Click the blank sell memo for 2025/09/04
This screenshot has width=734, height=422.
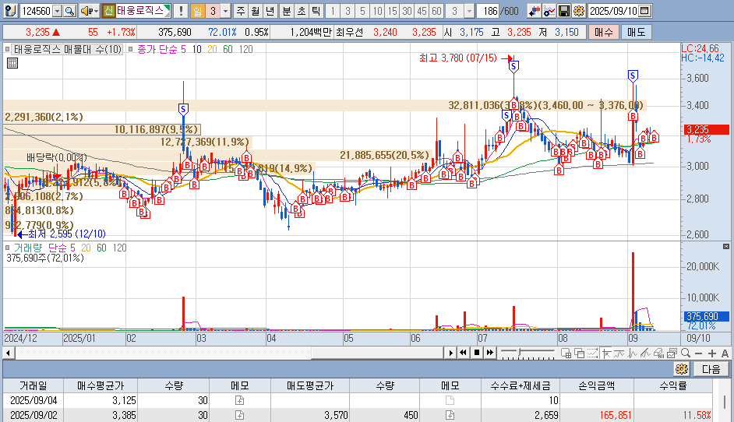450,400
